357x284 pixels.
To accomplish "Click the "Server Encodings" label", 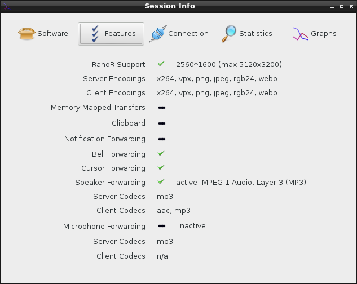I will [x=114, y=79].
